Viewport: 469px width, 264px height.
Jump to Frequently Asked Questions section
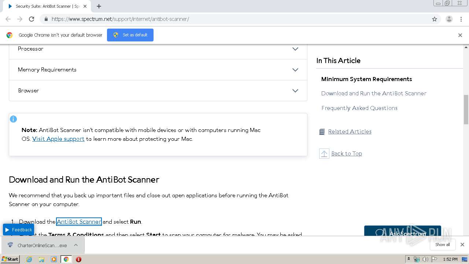click(359, 108)
